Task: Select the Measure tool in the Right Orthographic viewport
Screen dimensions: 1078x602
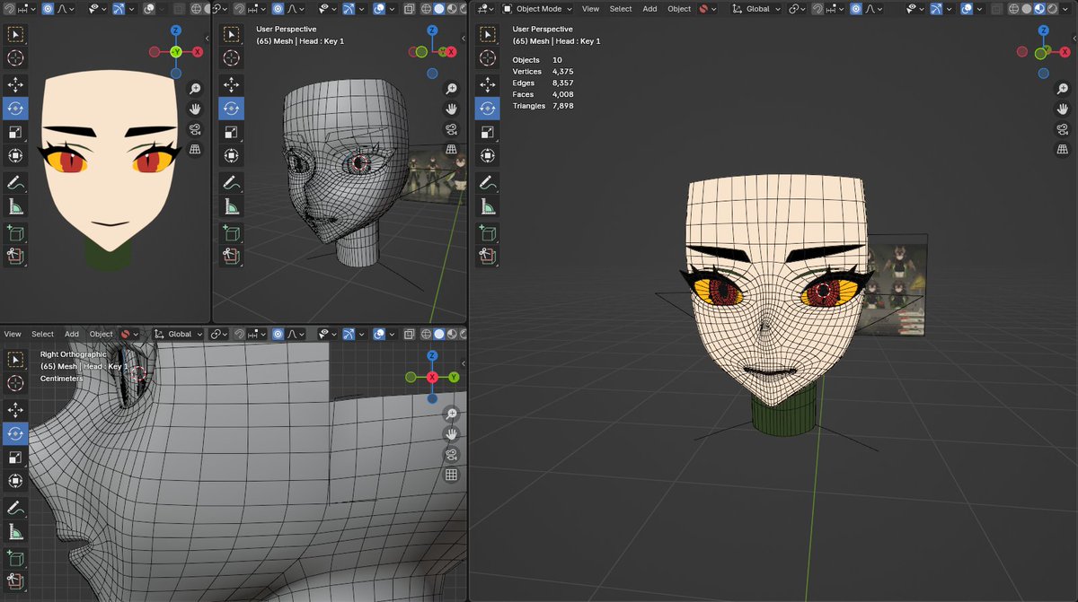Action: tap(15, 533)
